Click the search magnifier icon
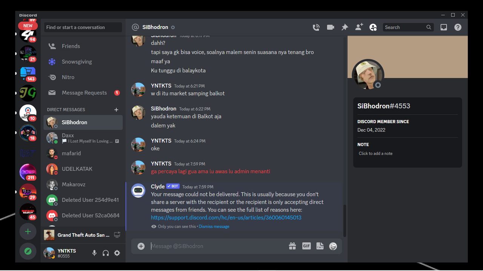 click(429, 27)
